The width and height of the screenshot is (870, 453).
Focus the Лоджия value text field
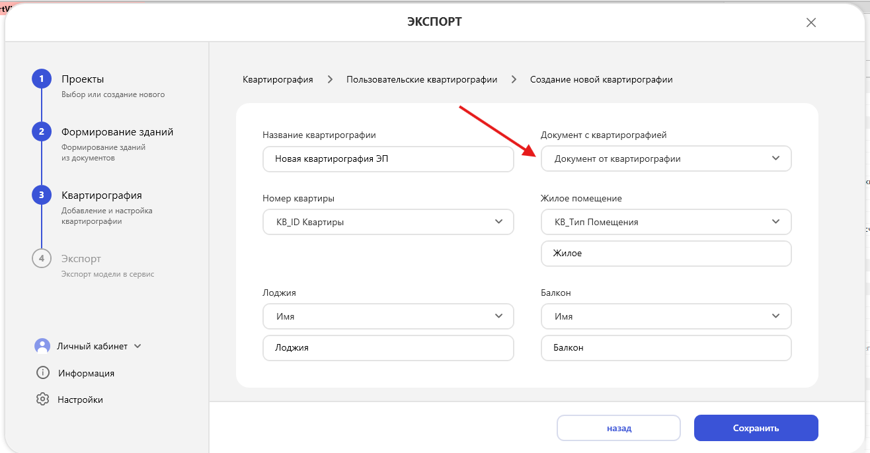coord(388,347)
